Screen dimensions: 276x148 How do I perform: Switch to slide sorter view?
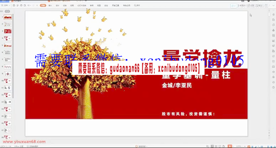tap(216, 146)
